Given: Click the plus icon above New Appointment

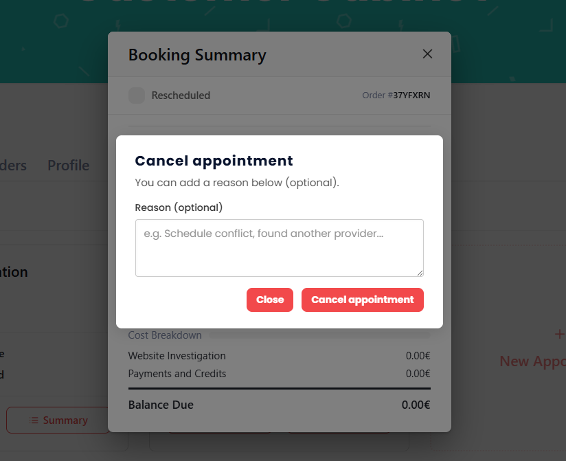Looking at the screenshot, I should point(559,335).
